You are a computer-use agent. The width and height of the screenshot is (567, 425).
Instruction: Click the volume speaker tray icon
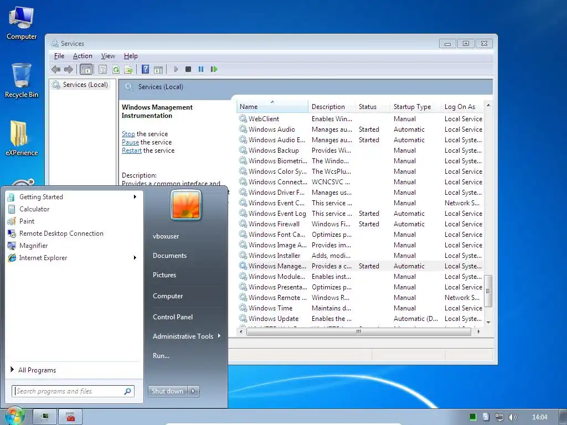click(x=512, y=417)
